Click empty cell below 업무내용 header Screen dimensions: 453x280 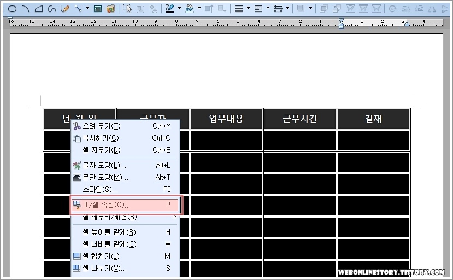226,141
